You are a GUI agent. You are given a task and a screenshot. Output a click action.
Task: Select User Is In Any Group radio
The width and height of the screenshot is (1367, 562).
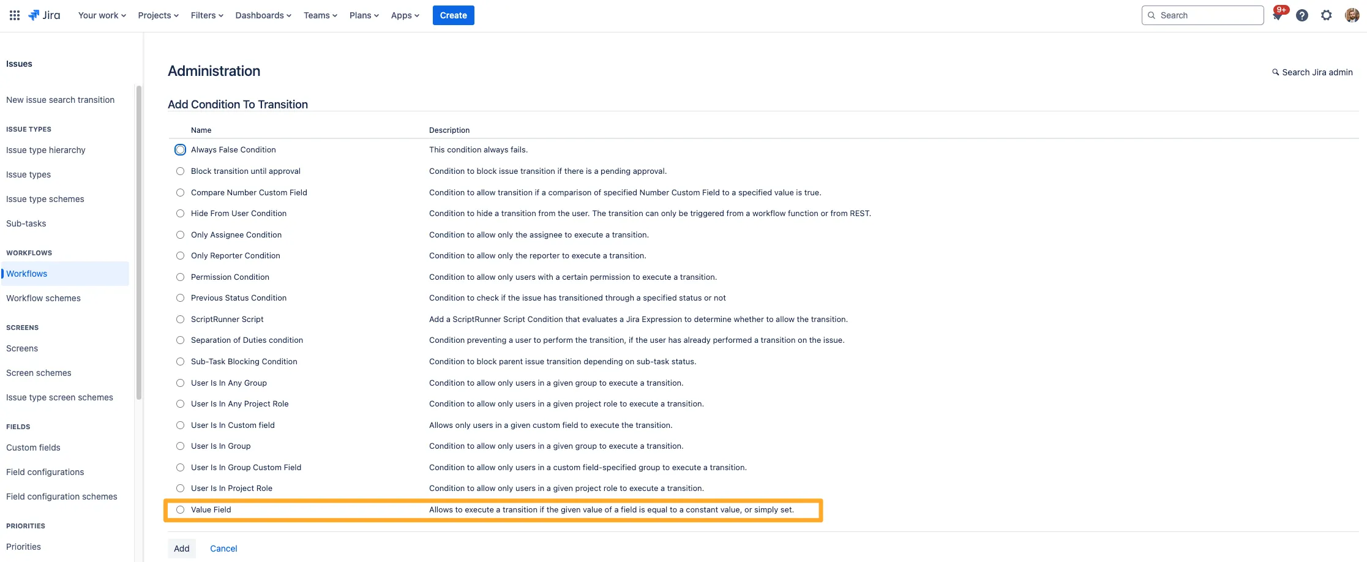(x=180, y=383)
